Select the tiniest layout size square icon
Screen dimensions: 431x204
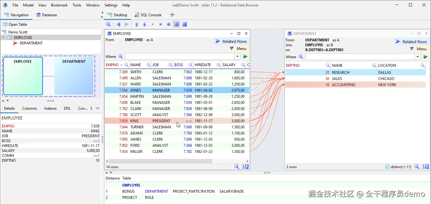(x=152, y=24)
